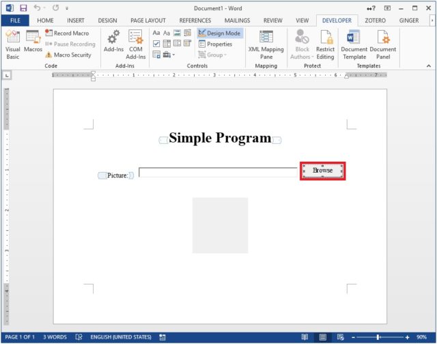Expand the Customize Quick Access Toolbar arrow
The image size is (437, 344).
pyautogui.click(x=66, y=8)
